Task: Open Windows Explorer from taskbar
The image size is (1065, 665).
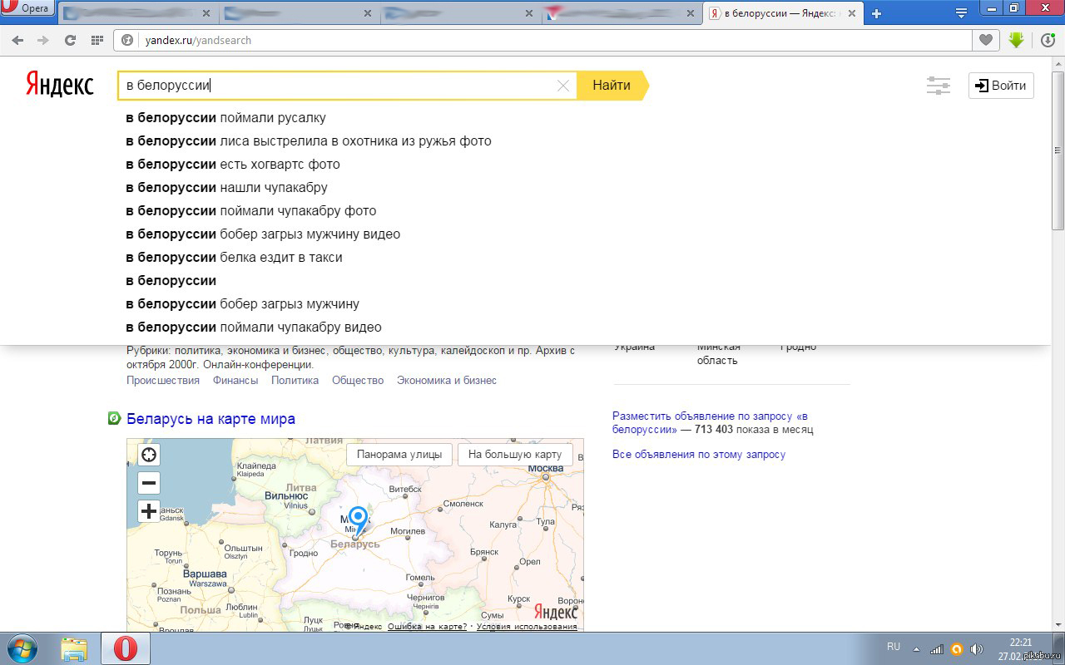Action: pos(74,648)
